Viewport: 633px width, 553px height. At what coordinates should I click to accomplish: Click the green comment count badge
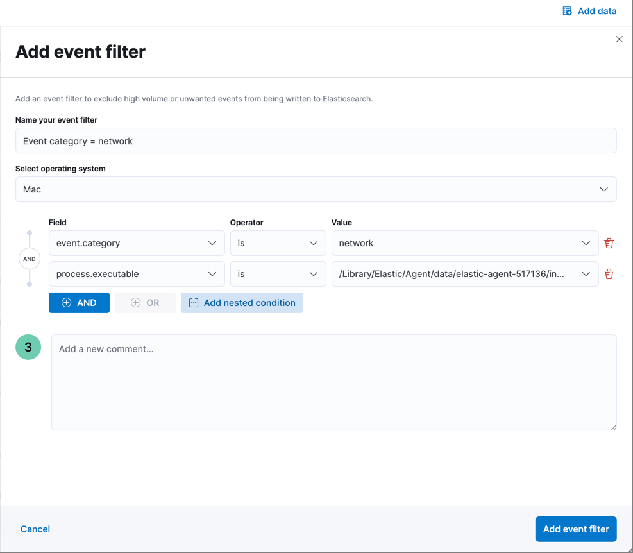[x=28, y=346]
